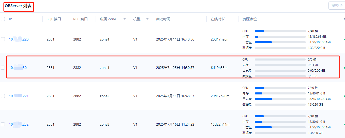Click the 资源水位 column header
The image size is (345, 138).
250,19
